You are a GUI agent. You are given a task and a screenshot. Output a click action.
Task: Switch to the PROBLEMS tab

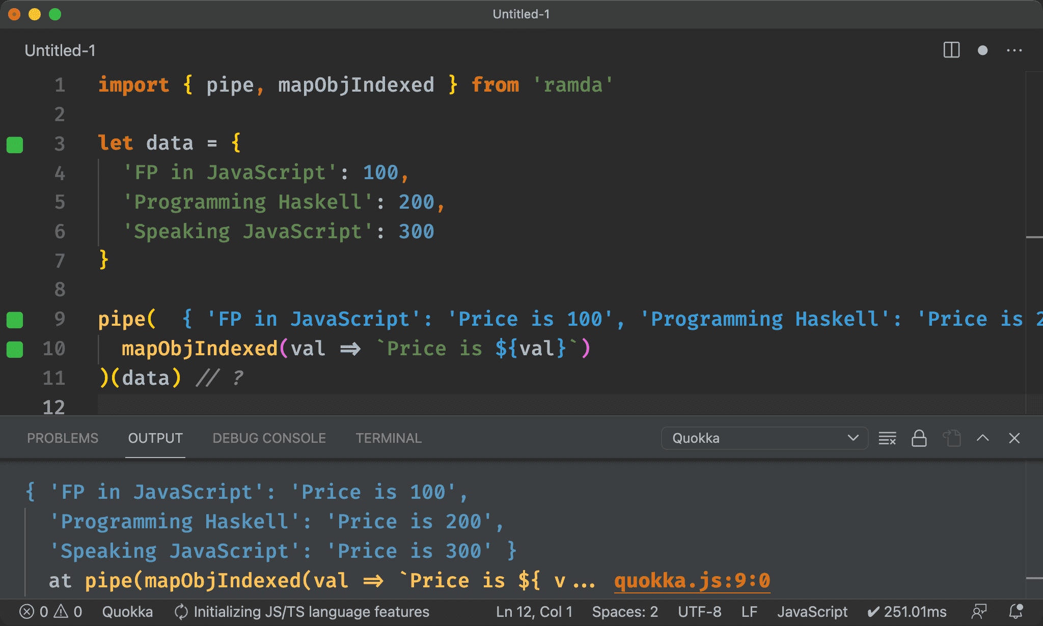pyautogui.click(x=63, y=438)
